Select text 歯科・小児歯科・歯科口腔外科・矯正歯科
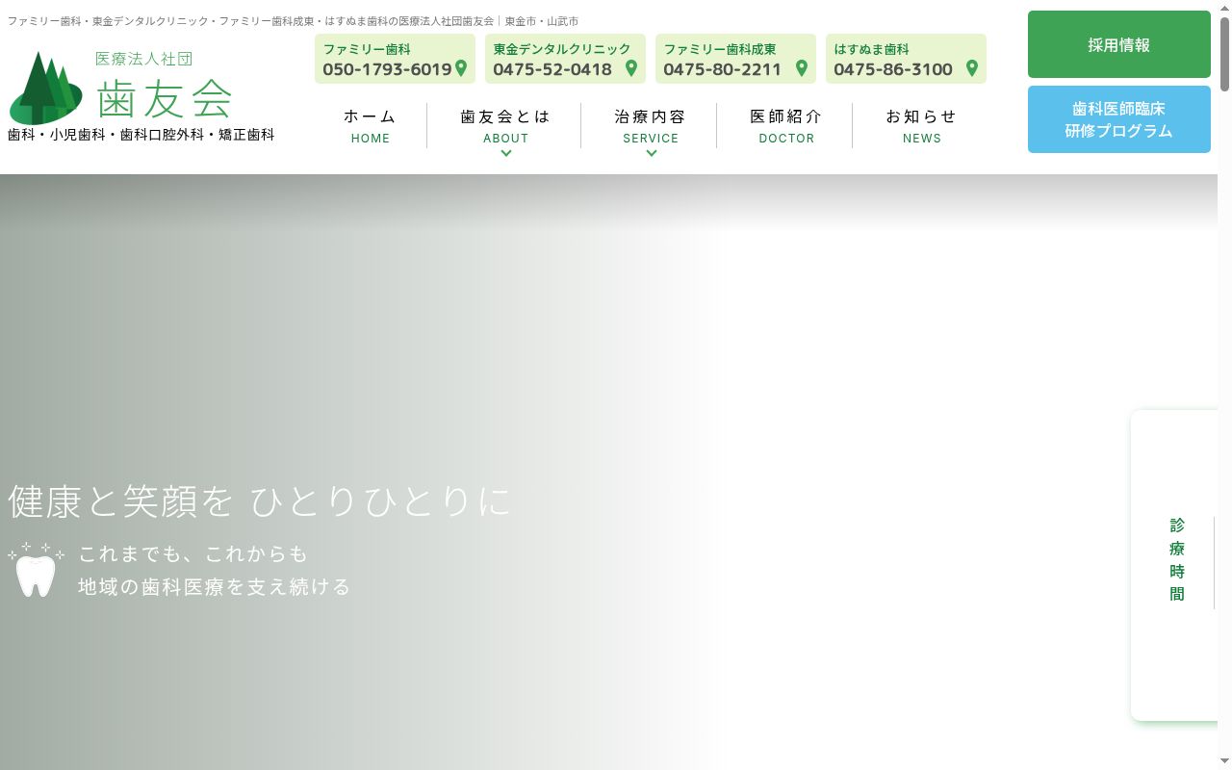This screenshot has width=1232, height=770. point(141,135)
